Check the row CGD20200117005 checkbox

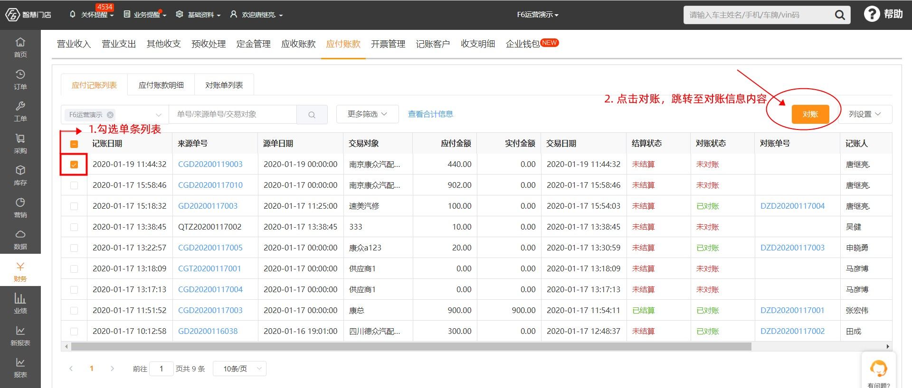coord(74,248)
